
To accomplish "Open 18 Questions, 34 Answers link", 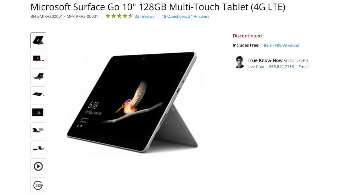I will point(185,16).
